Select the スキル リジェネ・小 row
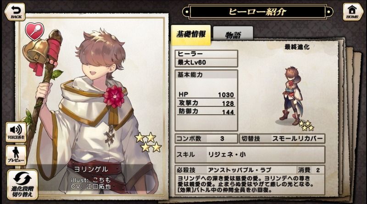This screenshot has width=367, height=204. click(250, 154)
